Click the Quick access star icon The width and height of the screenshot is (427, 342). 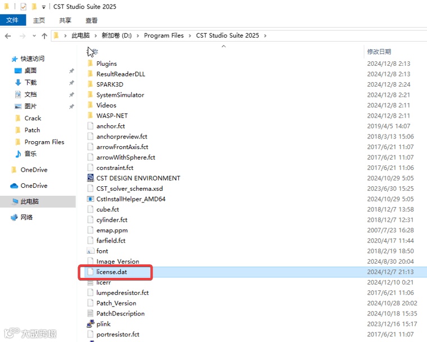[x=15, y=59]
